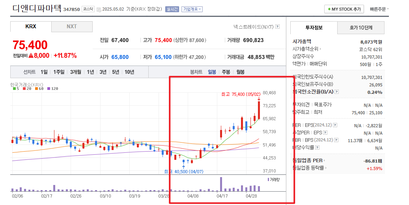Open the 동일업종 등락률 link
Viewport: 409px width, 205px height.
310,168
